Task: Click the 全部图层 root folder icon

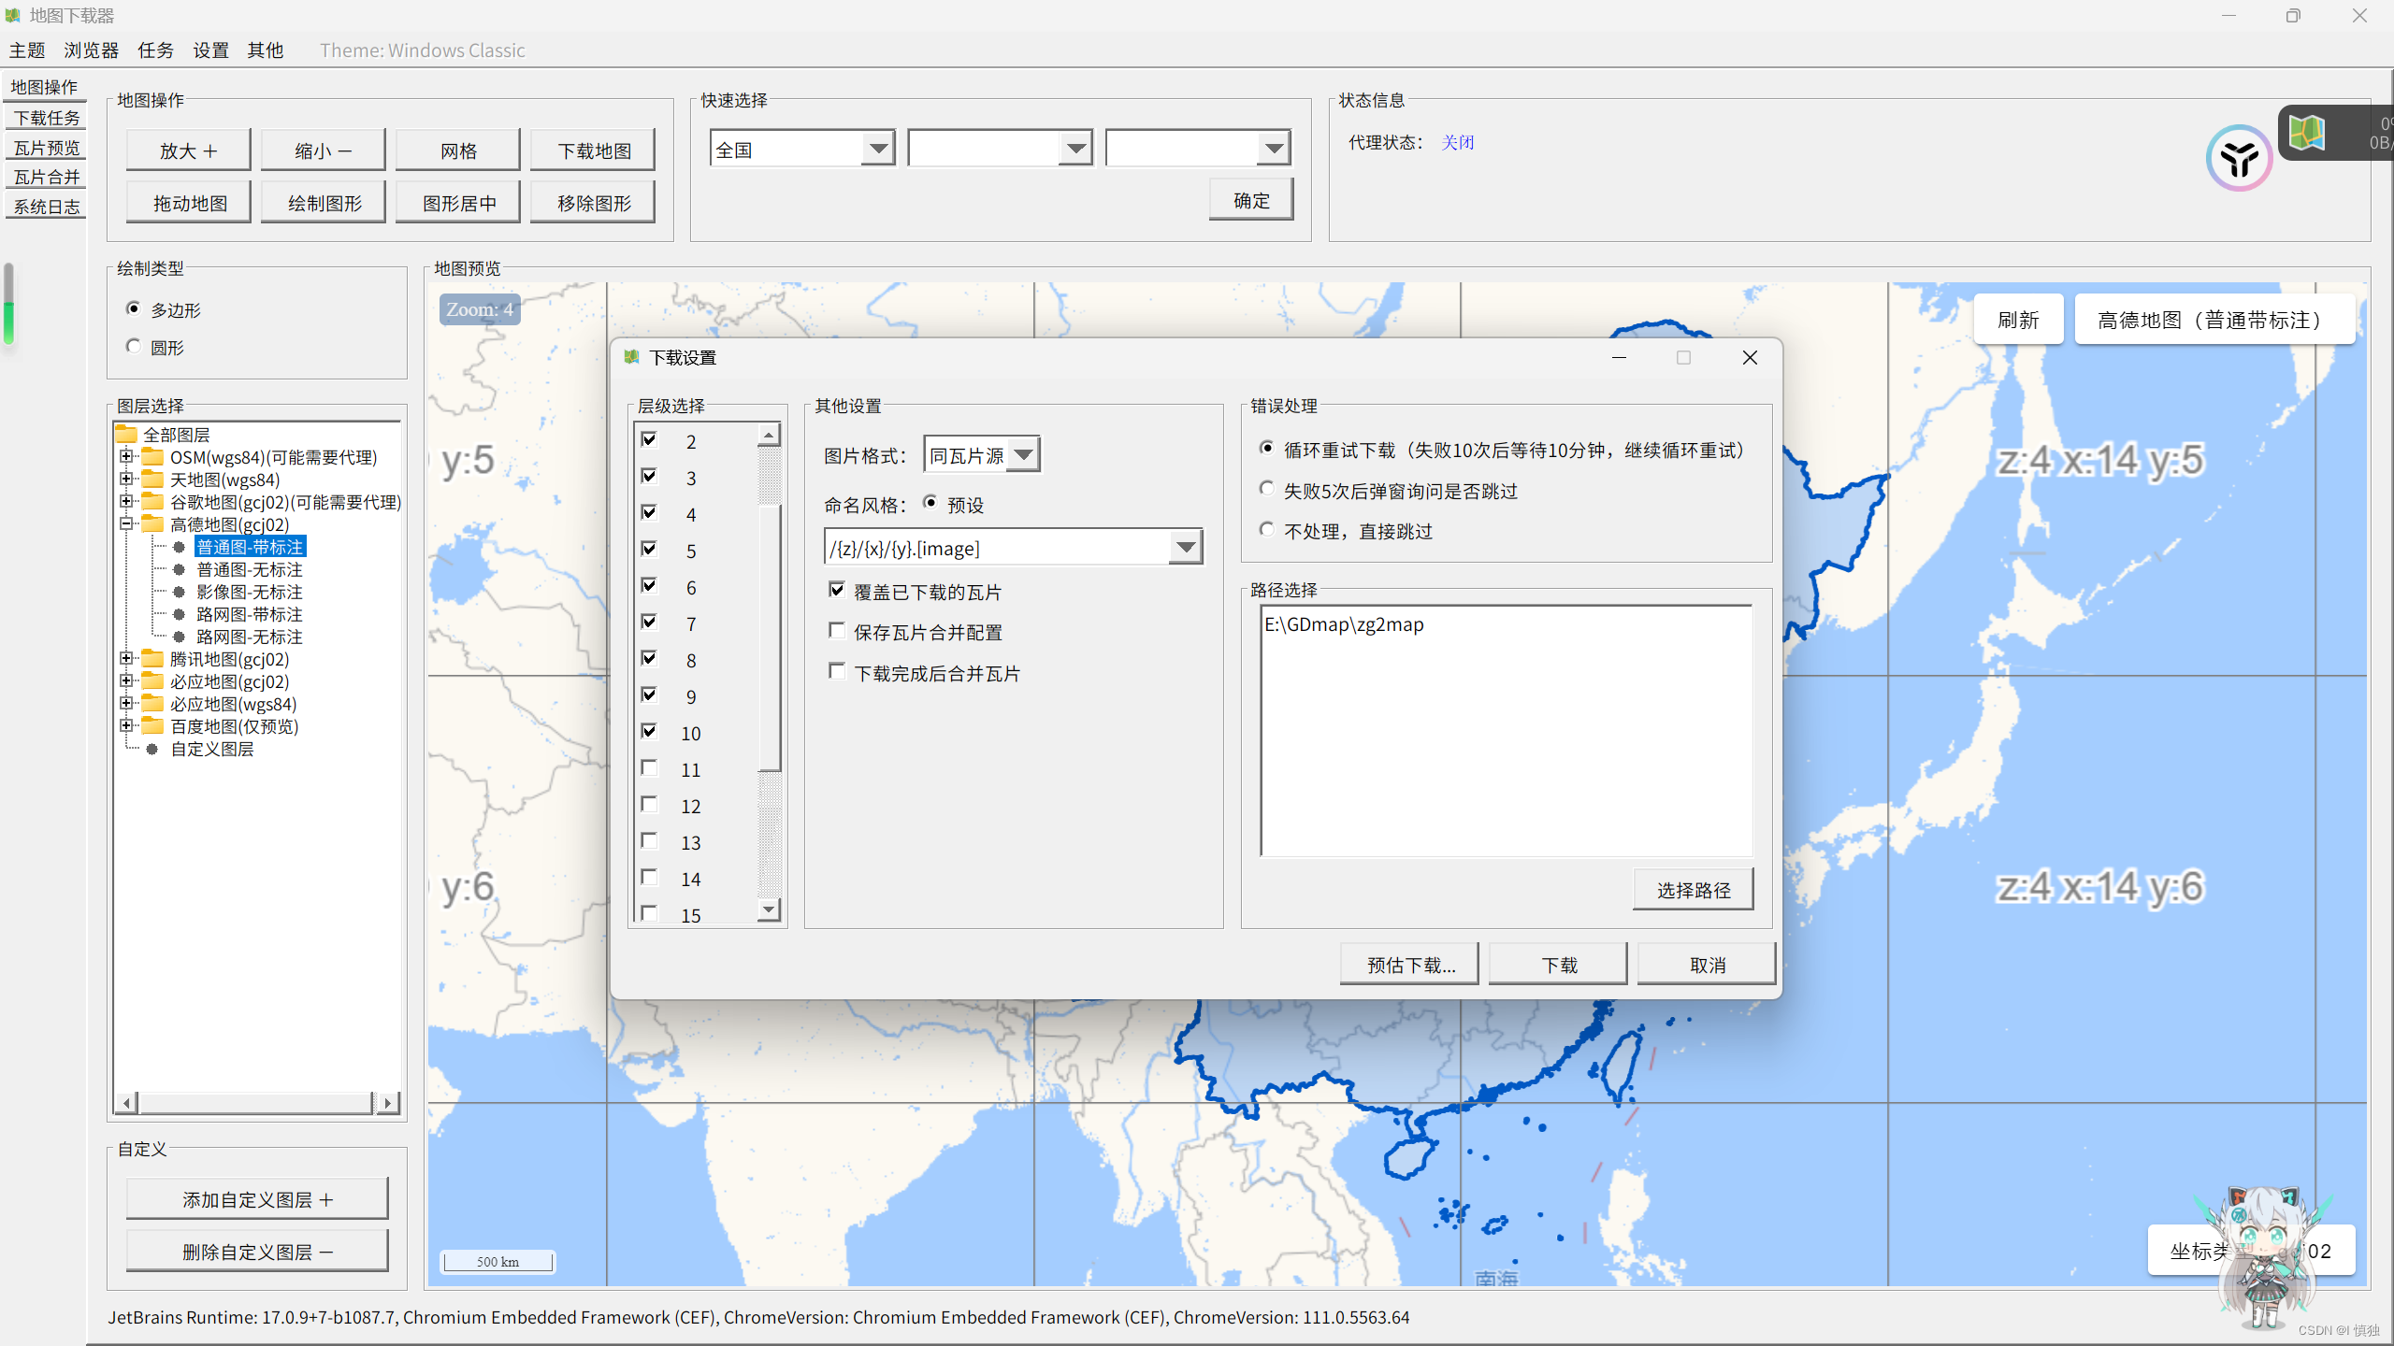Action: [x=126, y=435]
